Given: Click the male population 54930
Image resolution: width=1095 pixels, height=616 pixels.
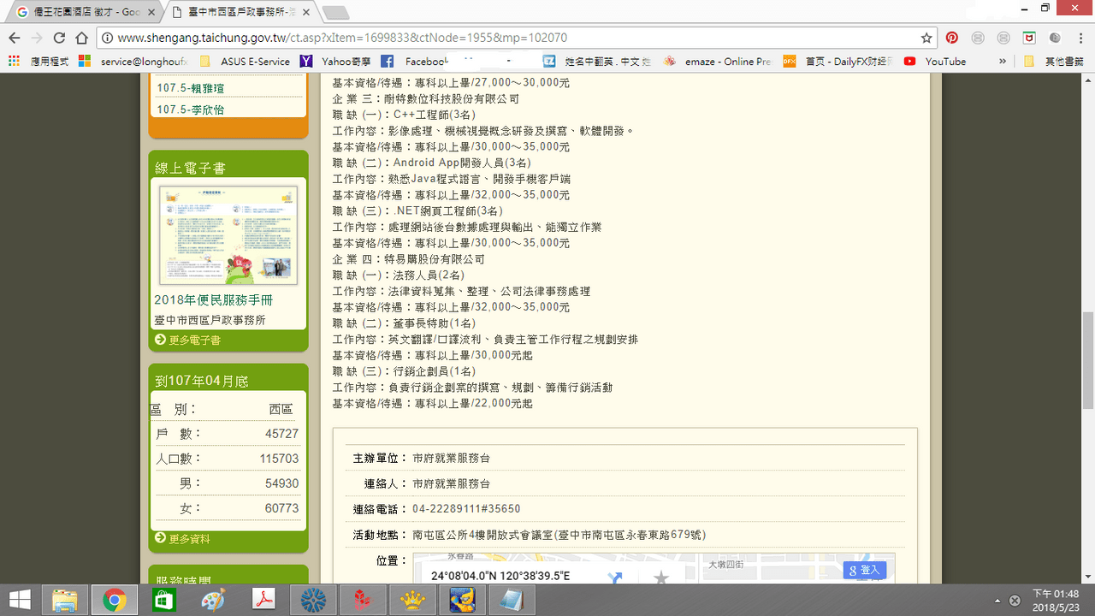Looking at the screenshot, I should pyautogui.click(x=281, y=483).
